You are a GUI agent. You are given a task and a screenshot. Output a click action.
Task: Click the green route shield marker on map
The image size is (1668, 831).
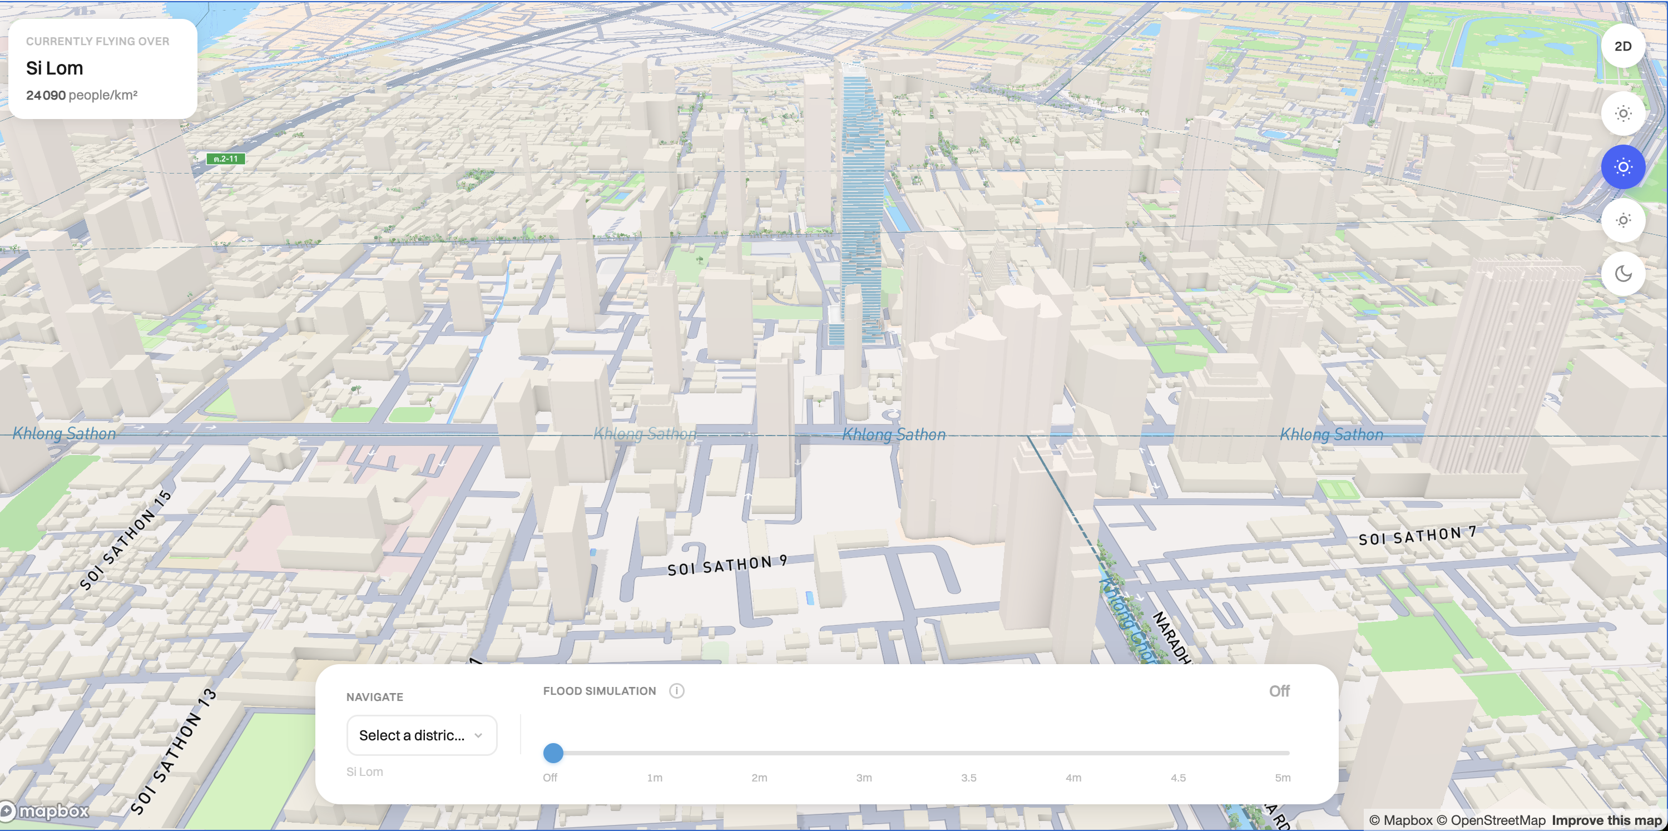pyautogui.click(x=225, y=159)
